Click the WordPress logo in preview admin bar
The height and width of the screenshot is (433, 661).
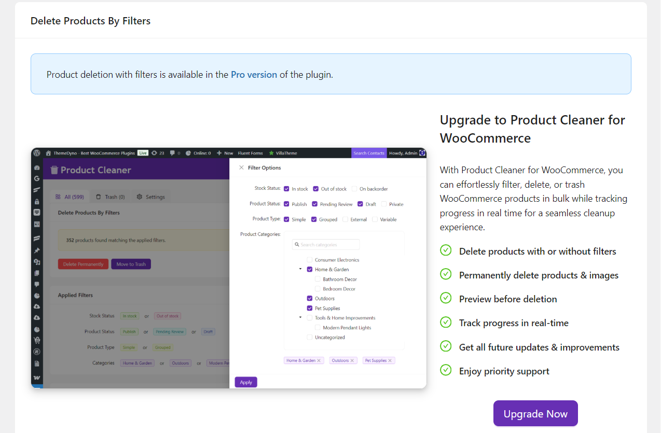pyautogui.click(x=36, y=153)
